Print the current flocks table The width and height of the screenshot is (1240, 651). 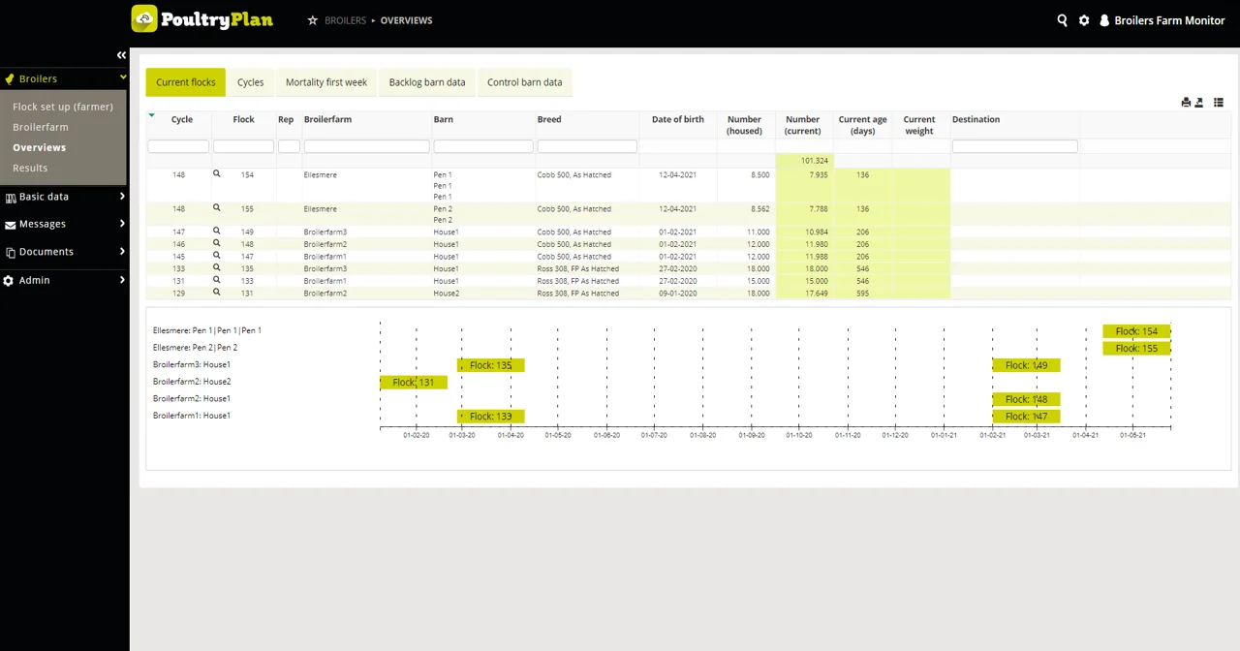click(1186, 103)
